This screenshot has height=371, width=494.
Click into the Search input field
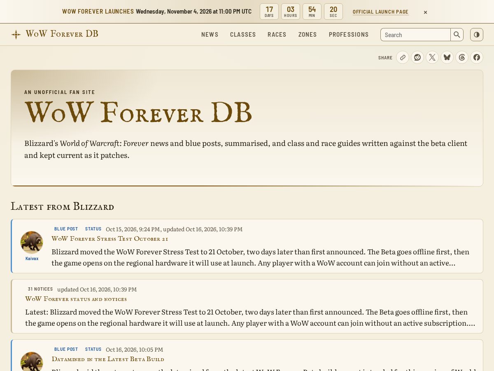415,35
